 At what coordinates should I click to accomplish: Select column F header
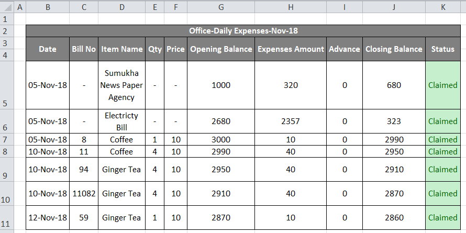pos(175,6)
